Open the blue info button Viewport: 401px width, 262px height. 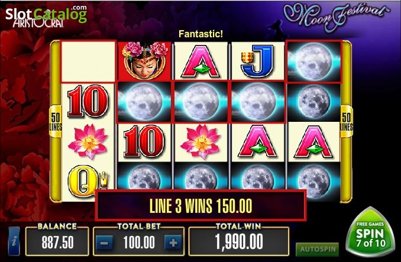click(14, 241)
